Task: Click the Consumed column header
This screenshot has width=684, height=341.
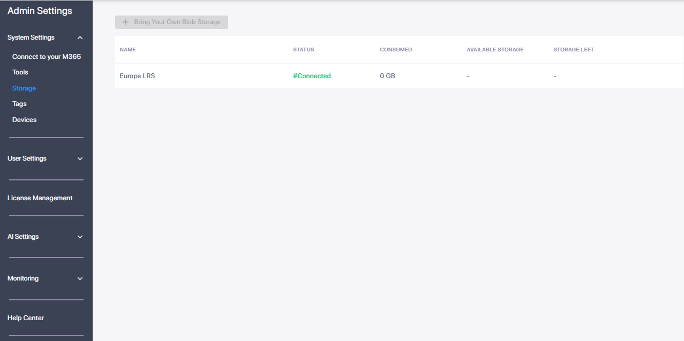Action: (x=396, y=50)
